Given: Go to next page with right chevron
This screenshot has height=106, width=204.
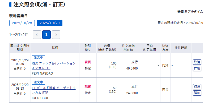Looking at the screenshot, I should click(x=56, y=35).
